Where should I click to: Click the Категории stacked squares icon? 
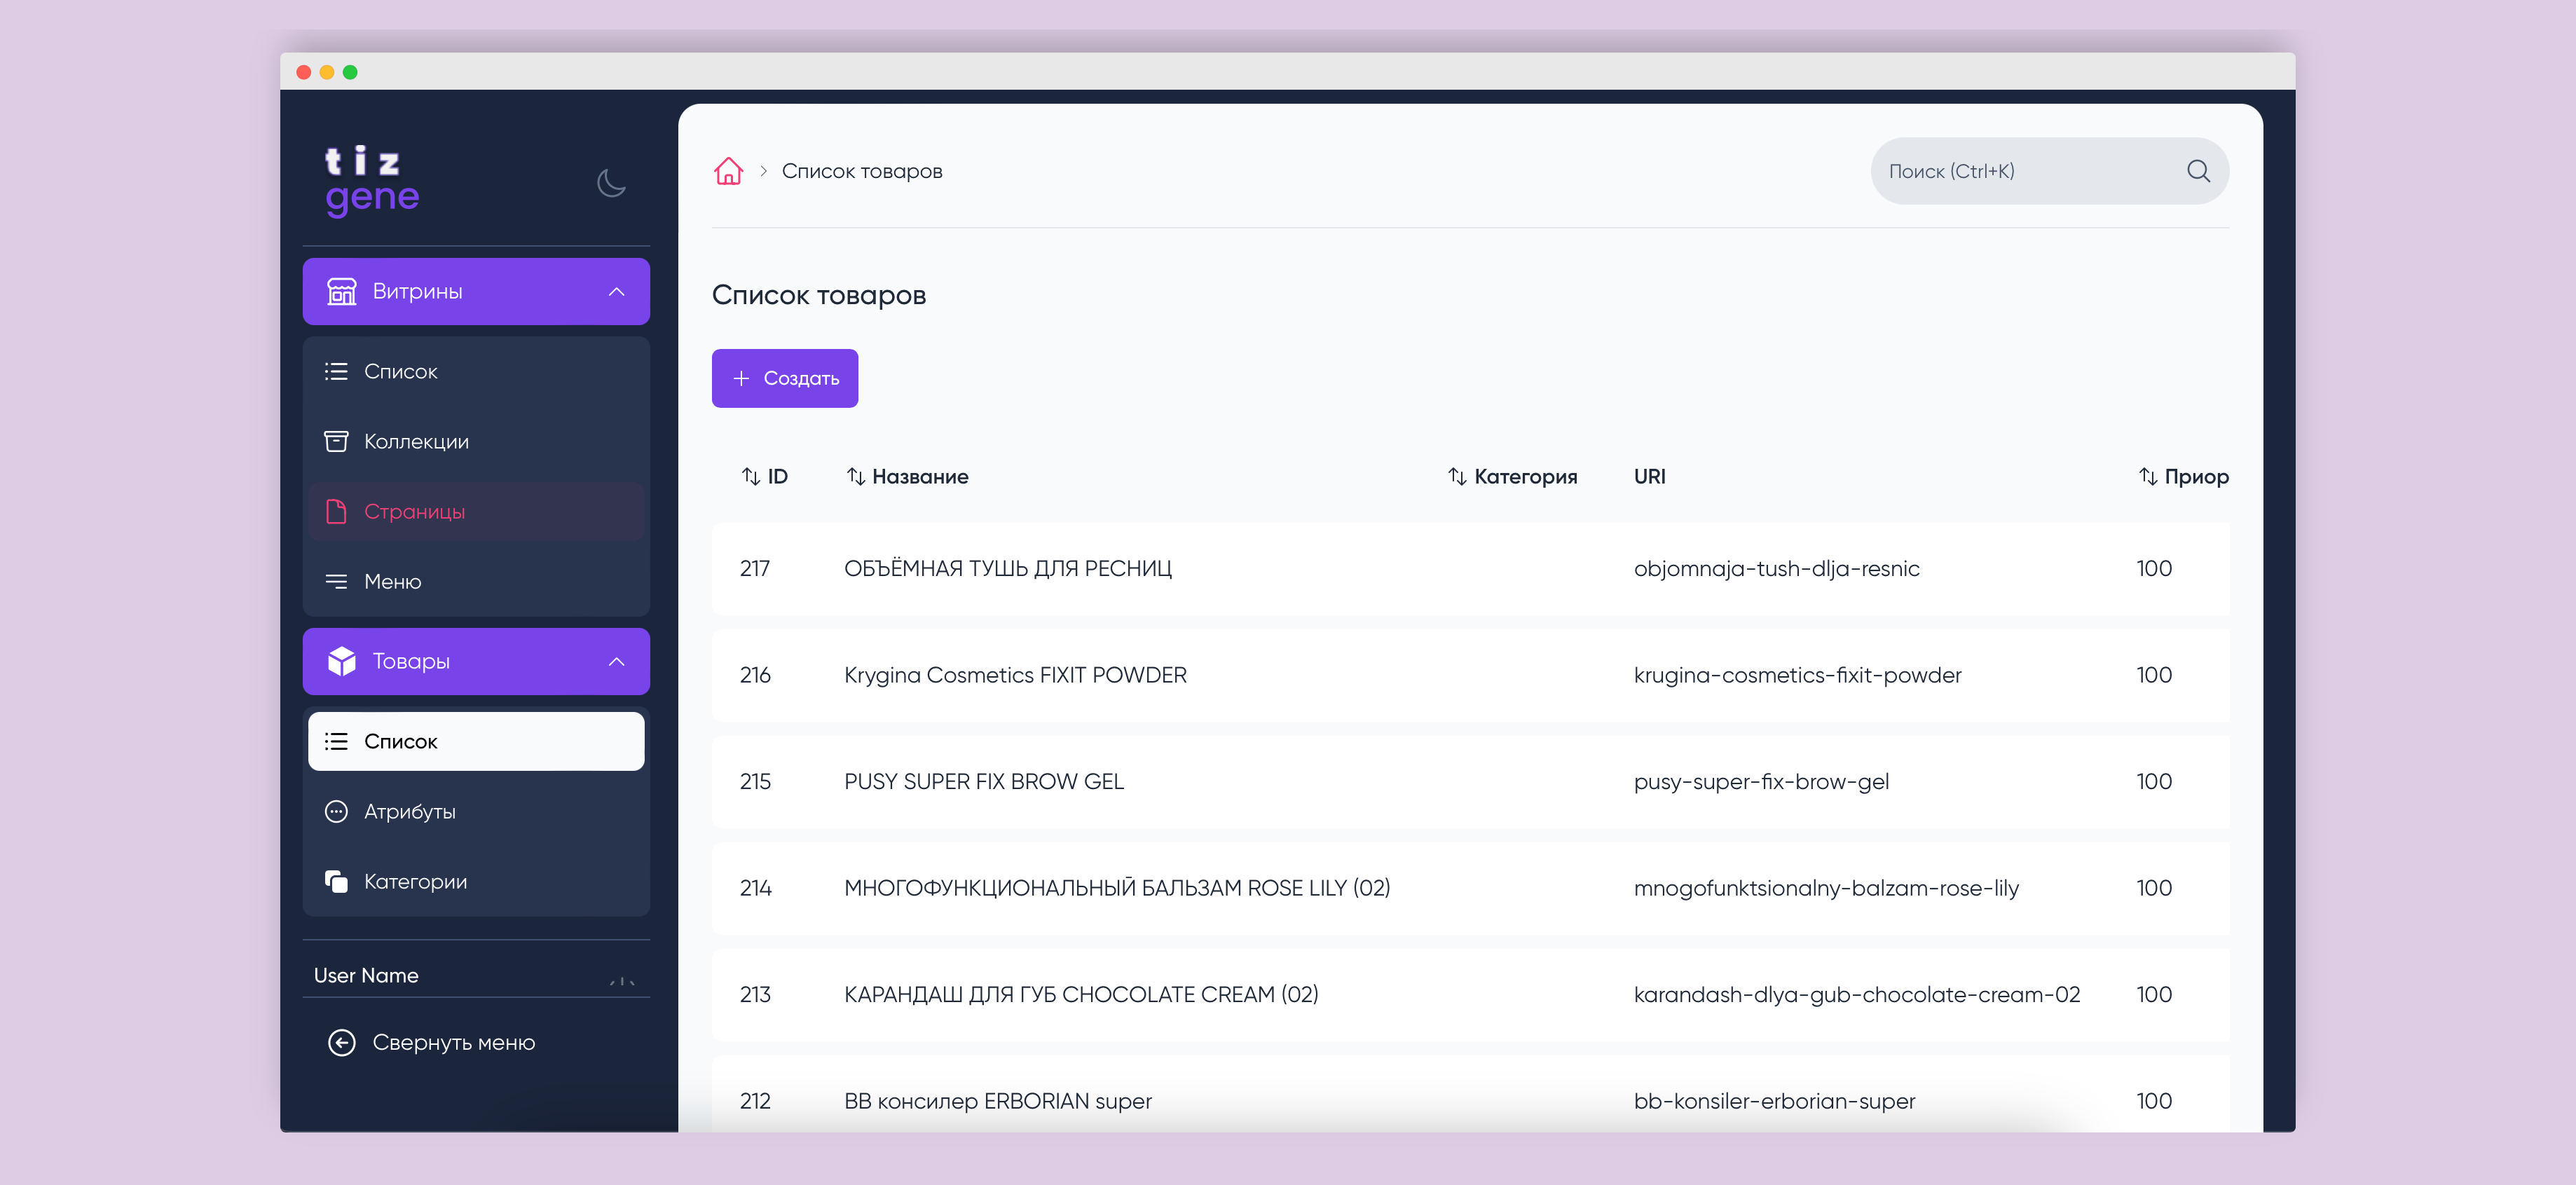click(336, 881)
